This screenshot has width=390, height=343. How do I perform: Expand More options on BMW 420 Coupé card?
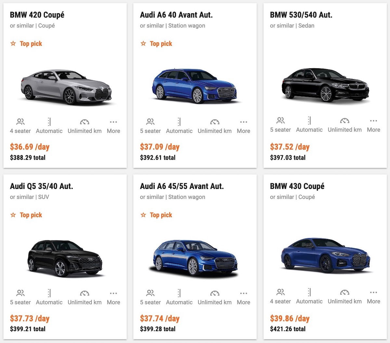[x=113, y=121]
